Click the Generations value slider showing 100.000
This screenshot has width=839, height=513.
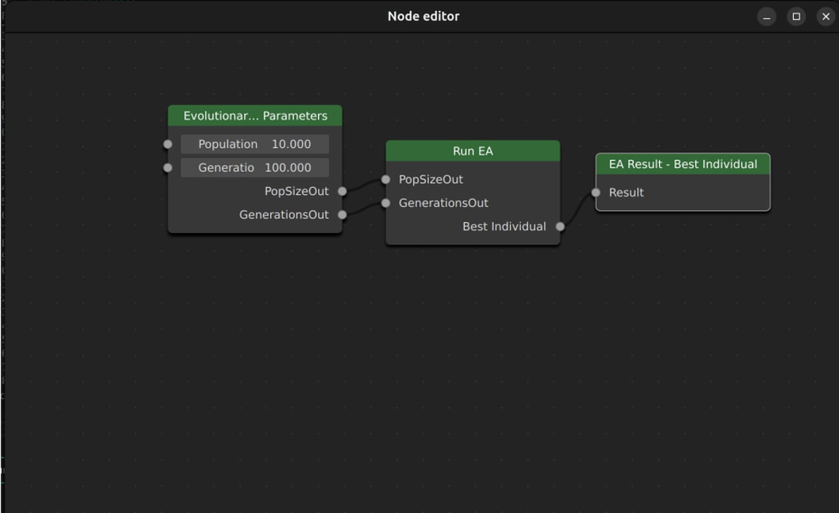pyautogui.click(x=254, y=168)
